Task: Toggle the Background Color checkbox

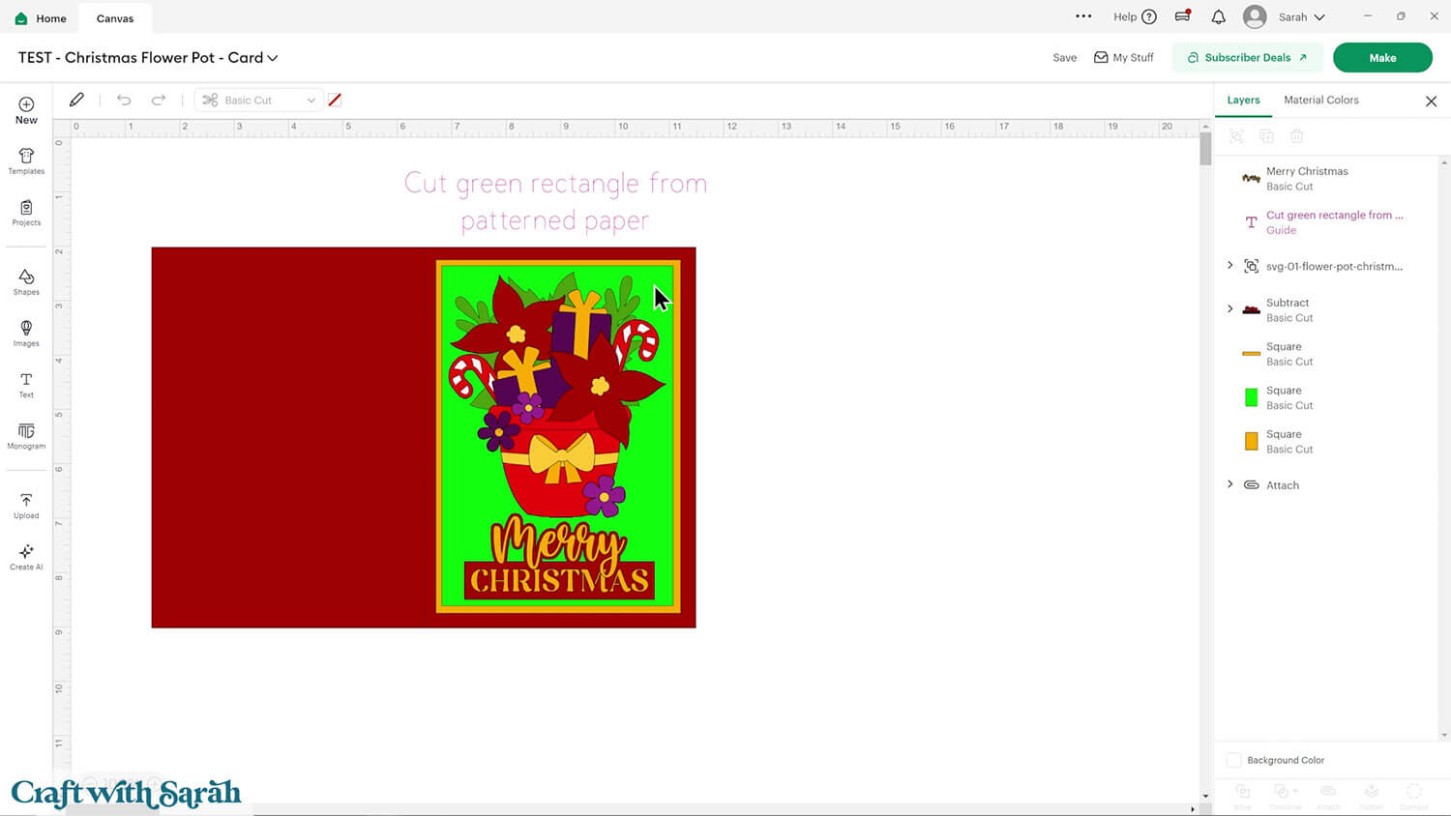Action: [1234, 760]
